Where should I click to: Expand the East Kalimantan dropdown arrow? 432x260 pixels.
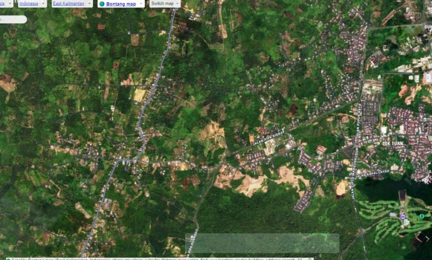click(x=89, y=3)
